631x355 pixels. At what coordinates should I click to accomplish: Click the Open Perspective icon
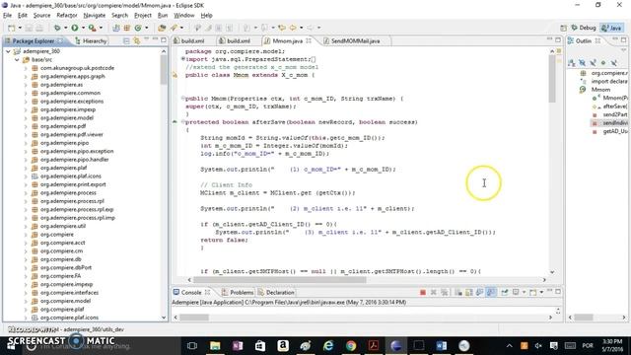coord(563,28)
